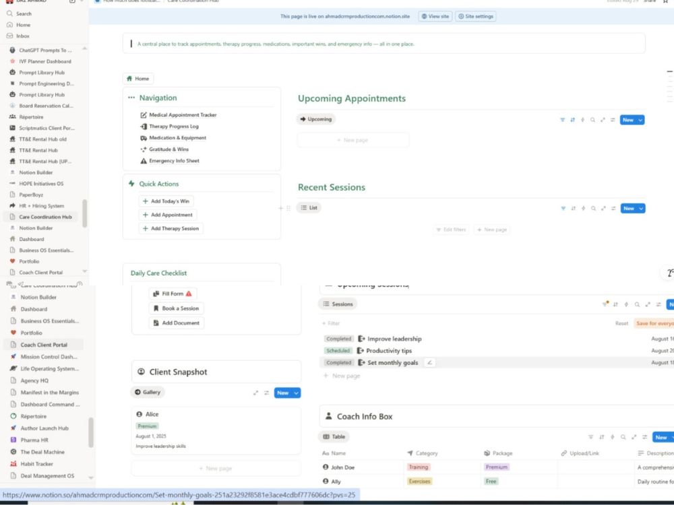
Task: Click Reset in Sessions filter bar
Action: point(621,323)
